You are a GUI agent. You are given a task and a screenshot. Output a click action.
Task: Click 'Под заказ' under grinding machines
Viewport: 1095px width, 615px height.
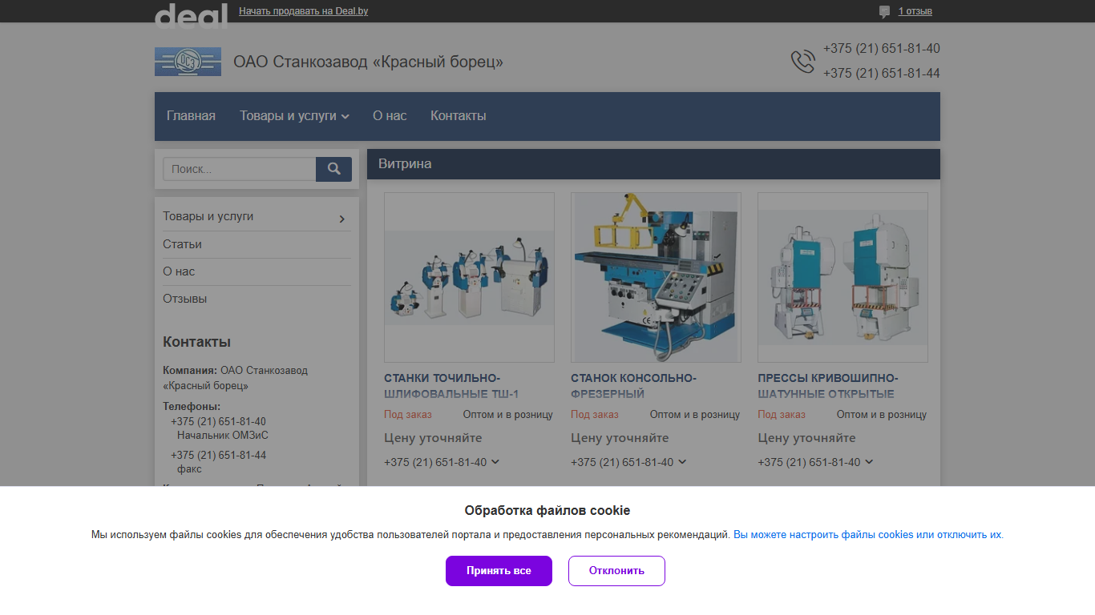tap(408, 415)
